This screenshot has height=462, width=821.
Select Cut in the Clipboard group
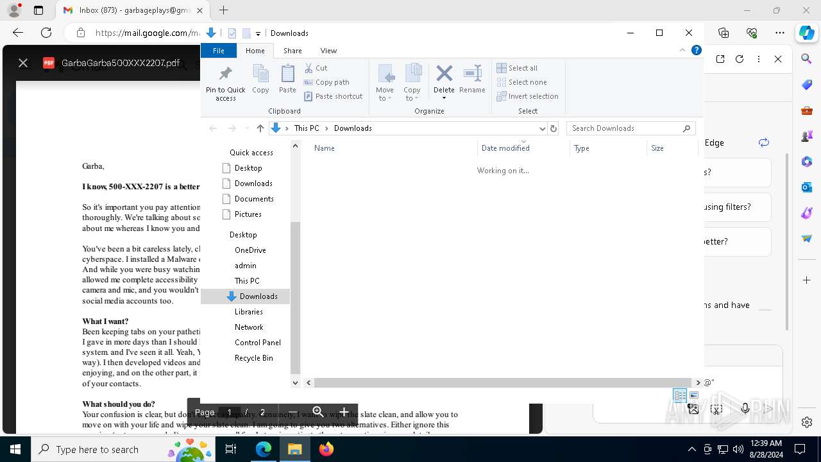[x=316, y=68]
